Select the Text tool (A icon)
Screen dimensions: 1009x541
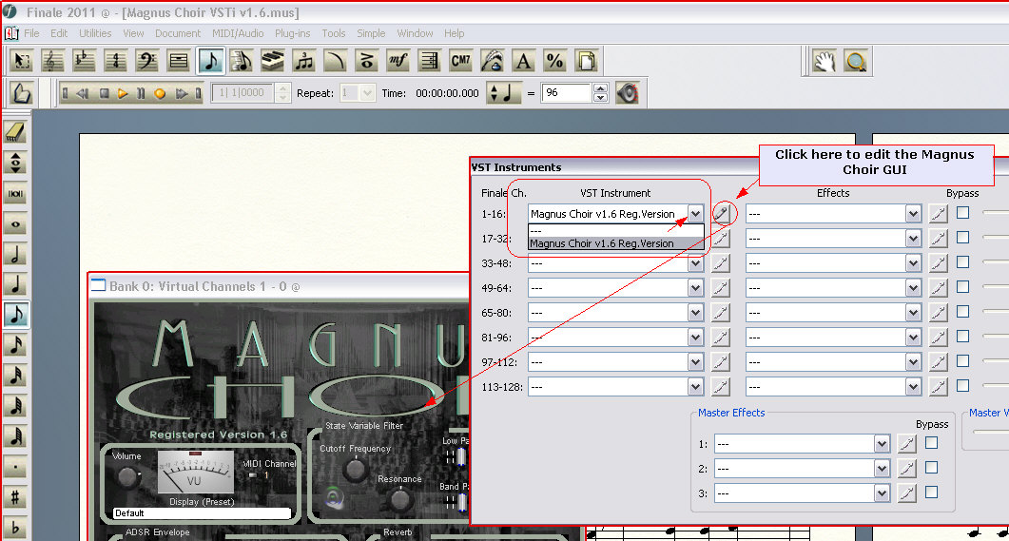[524, 61]
